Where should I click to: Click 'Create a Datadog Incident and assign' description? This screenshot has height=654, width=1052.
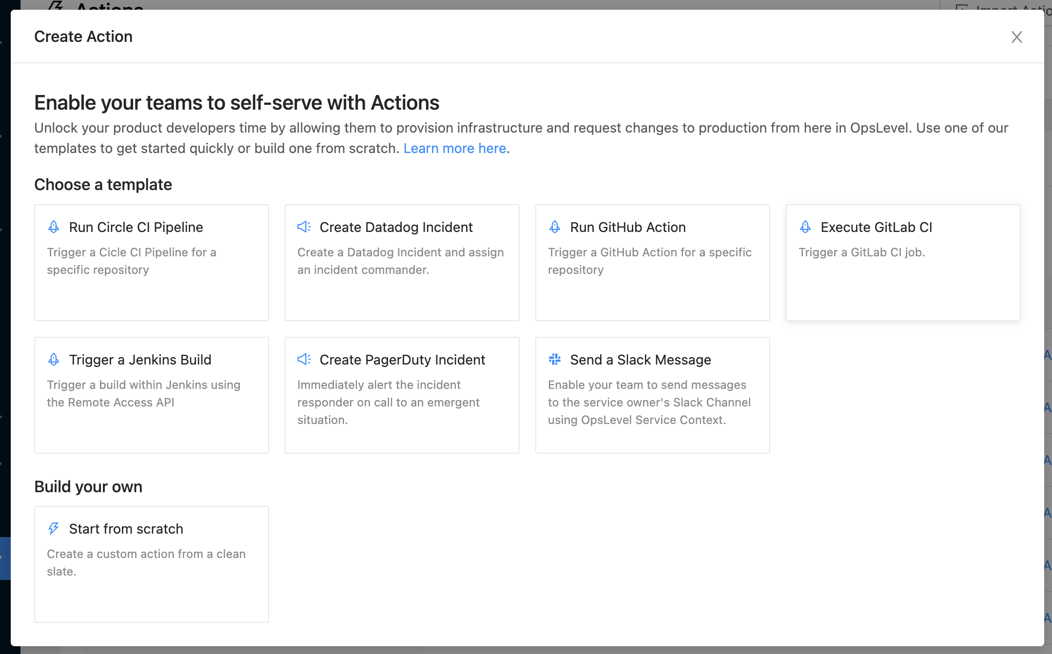[401, 261]
